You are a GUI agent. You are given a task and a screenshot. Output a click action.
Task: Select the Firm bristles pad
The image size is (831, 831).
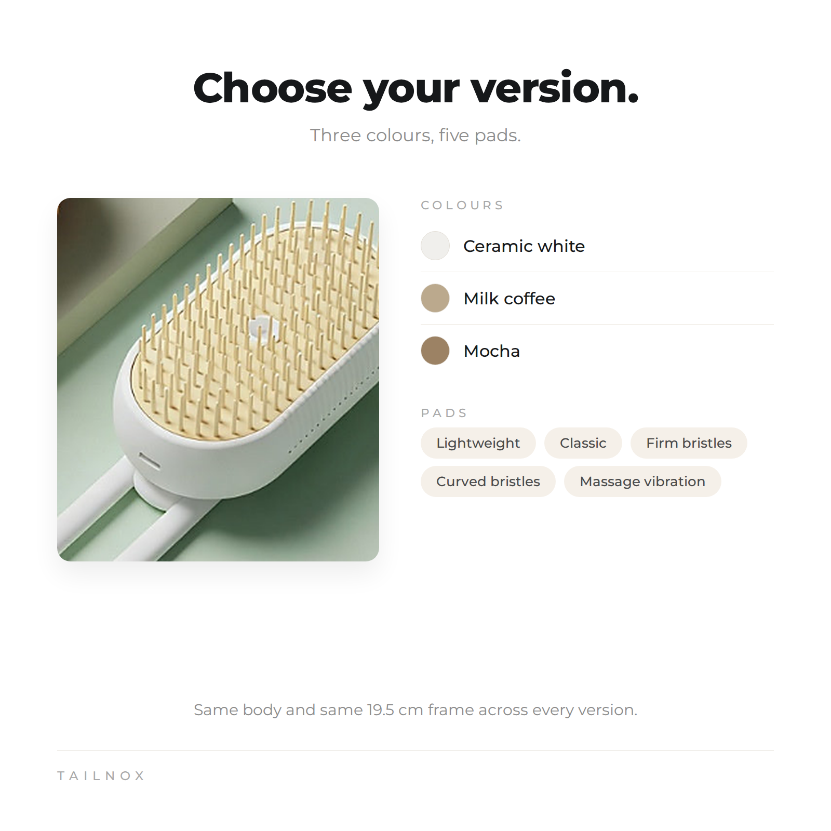pos(689,443)
